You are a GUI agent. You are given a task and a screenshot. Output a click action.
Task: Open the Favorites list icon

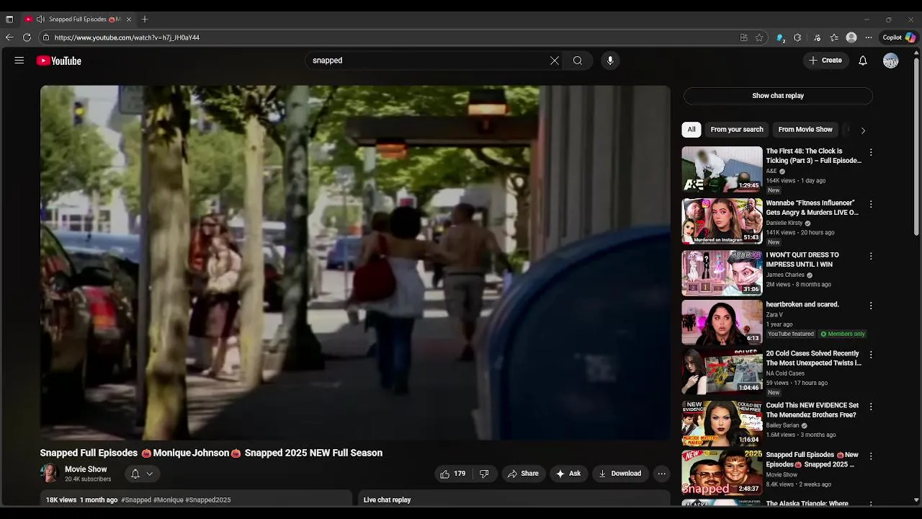[834, 37]
